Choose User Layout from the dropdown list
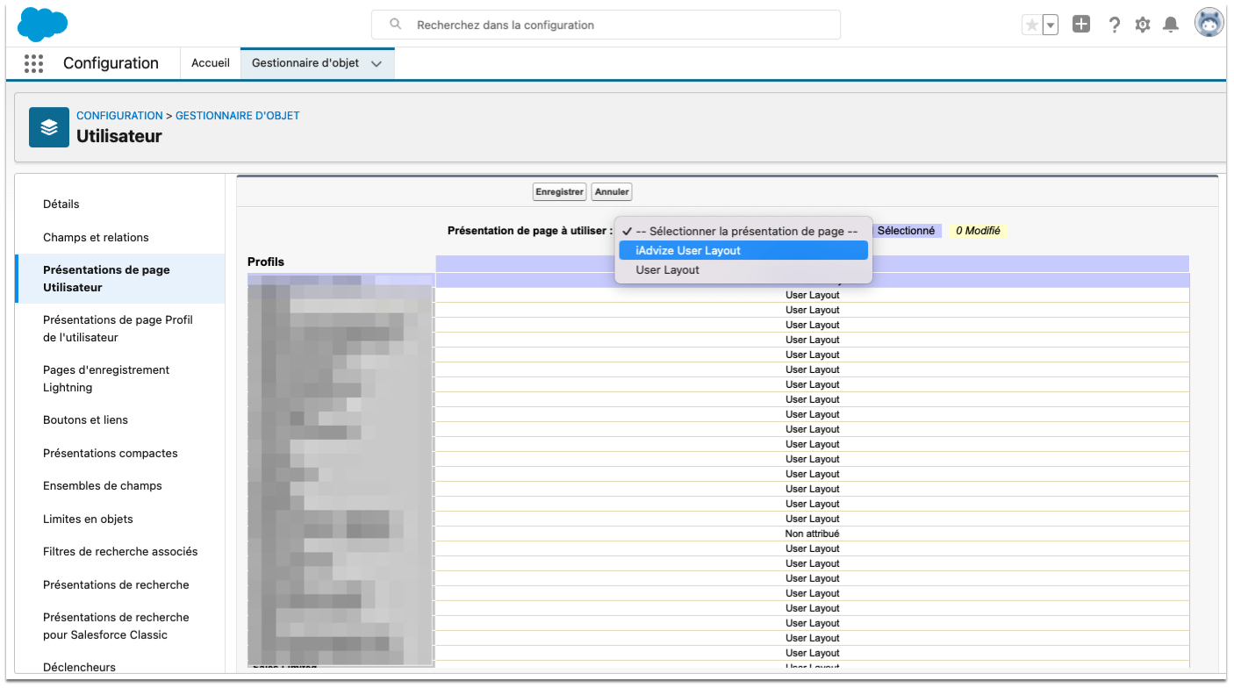1234x688 pixels. point(668,270)
